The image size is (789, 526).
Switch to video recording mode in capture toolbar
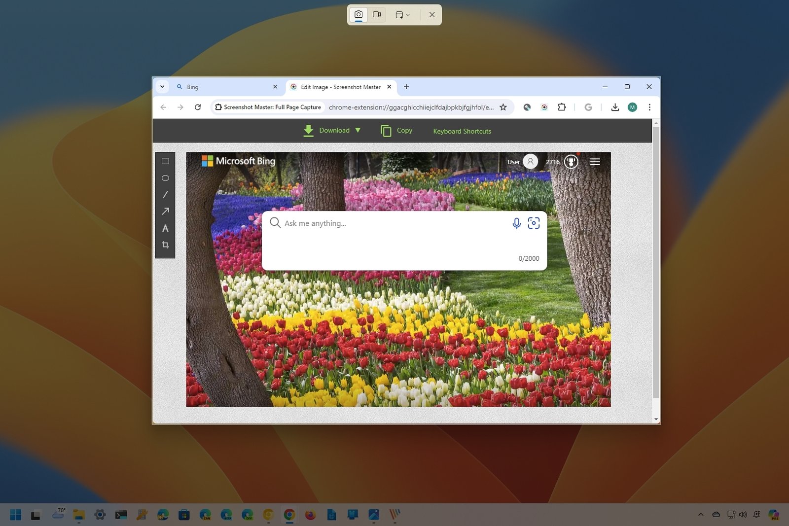point(377,14)
